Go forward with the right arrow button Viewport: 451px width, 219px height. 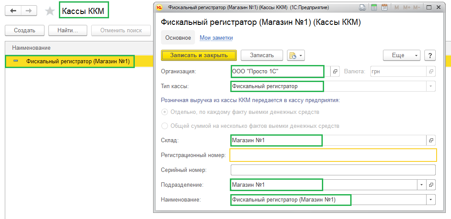(x=29, y=10)
